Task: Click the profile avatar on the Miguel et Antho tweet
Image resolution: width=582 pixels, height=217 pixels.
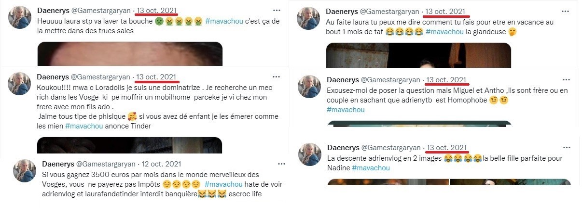Action: [309, 87]
